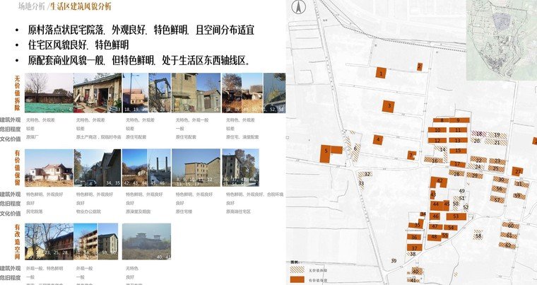Click orange building 42 on the map
537x285 pixels.
pyautogui.click(x=439, y=182)
